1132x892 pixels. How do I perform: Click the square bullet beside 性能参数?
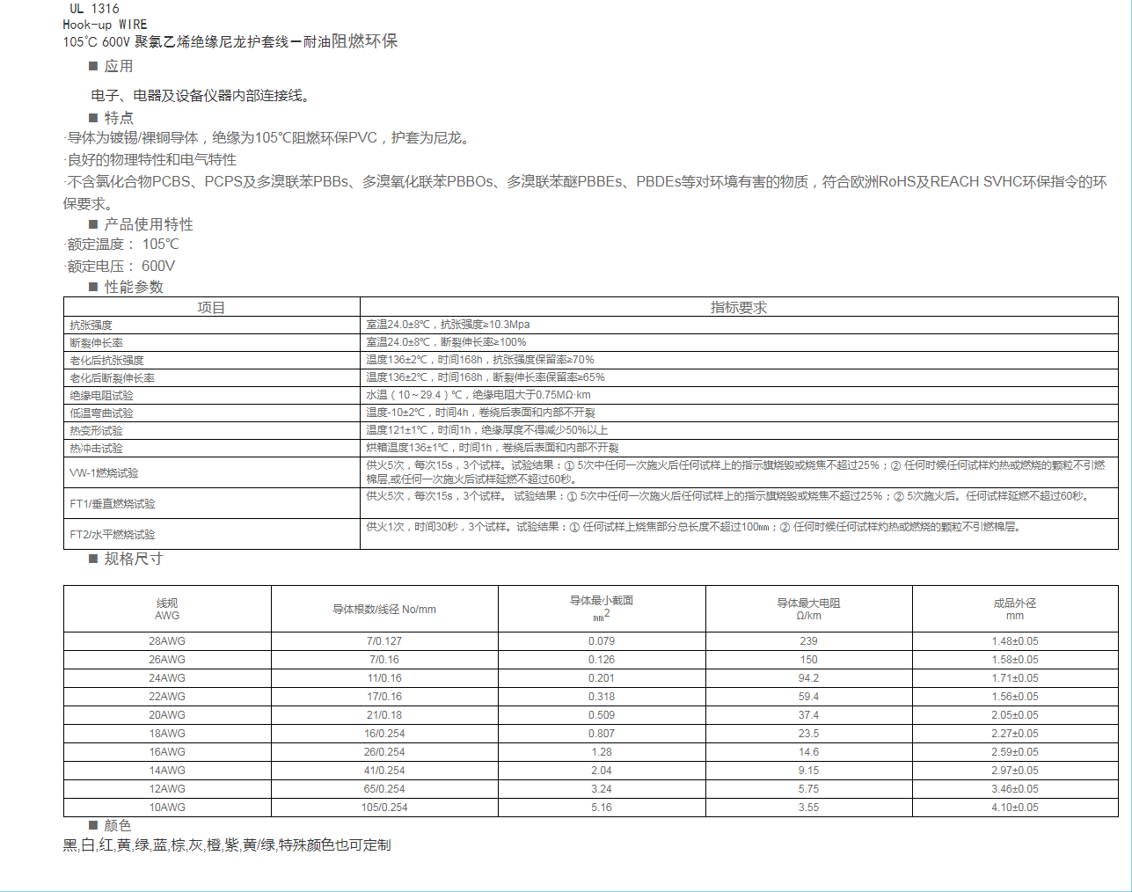(x=93, y=287)
